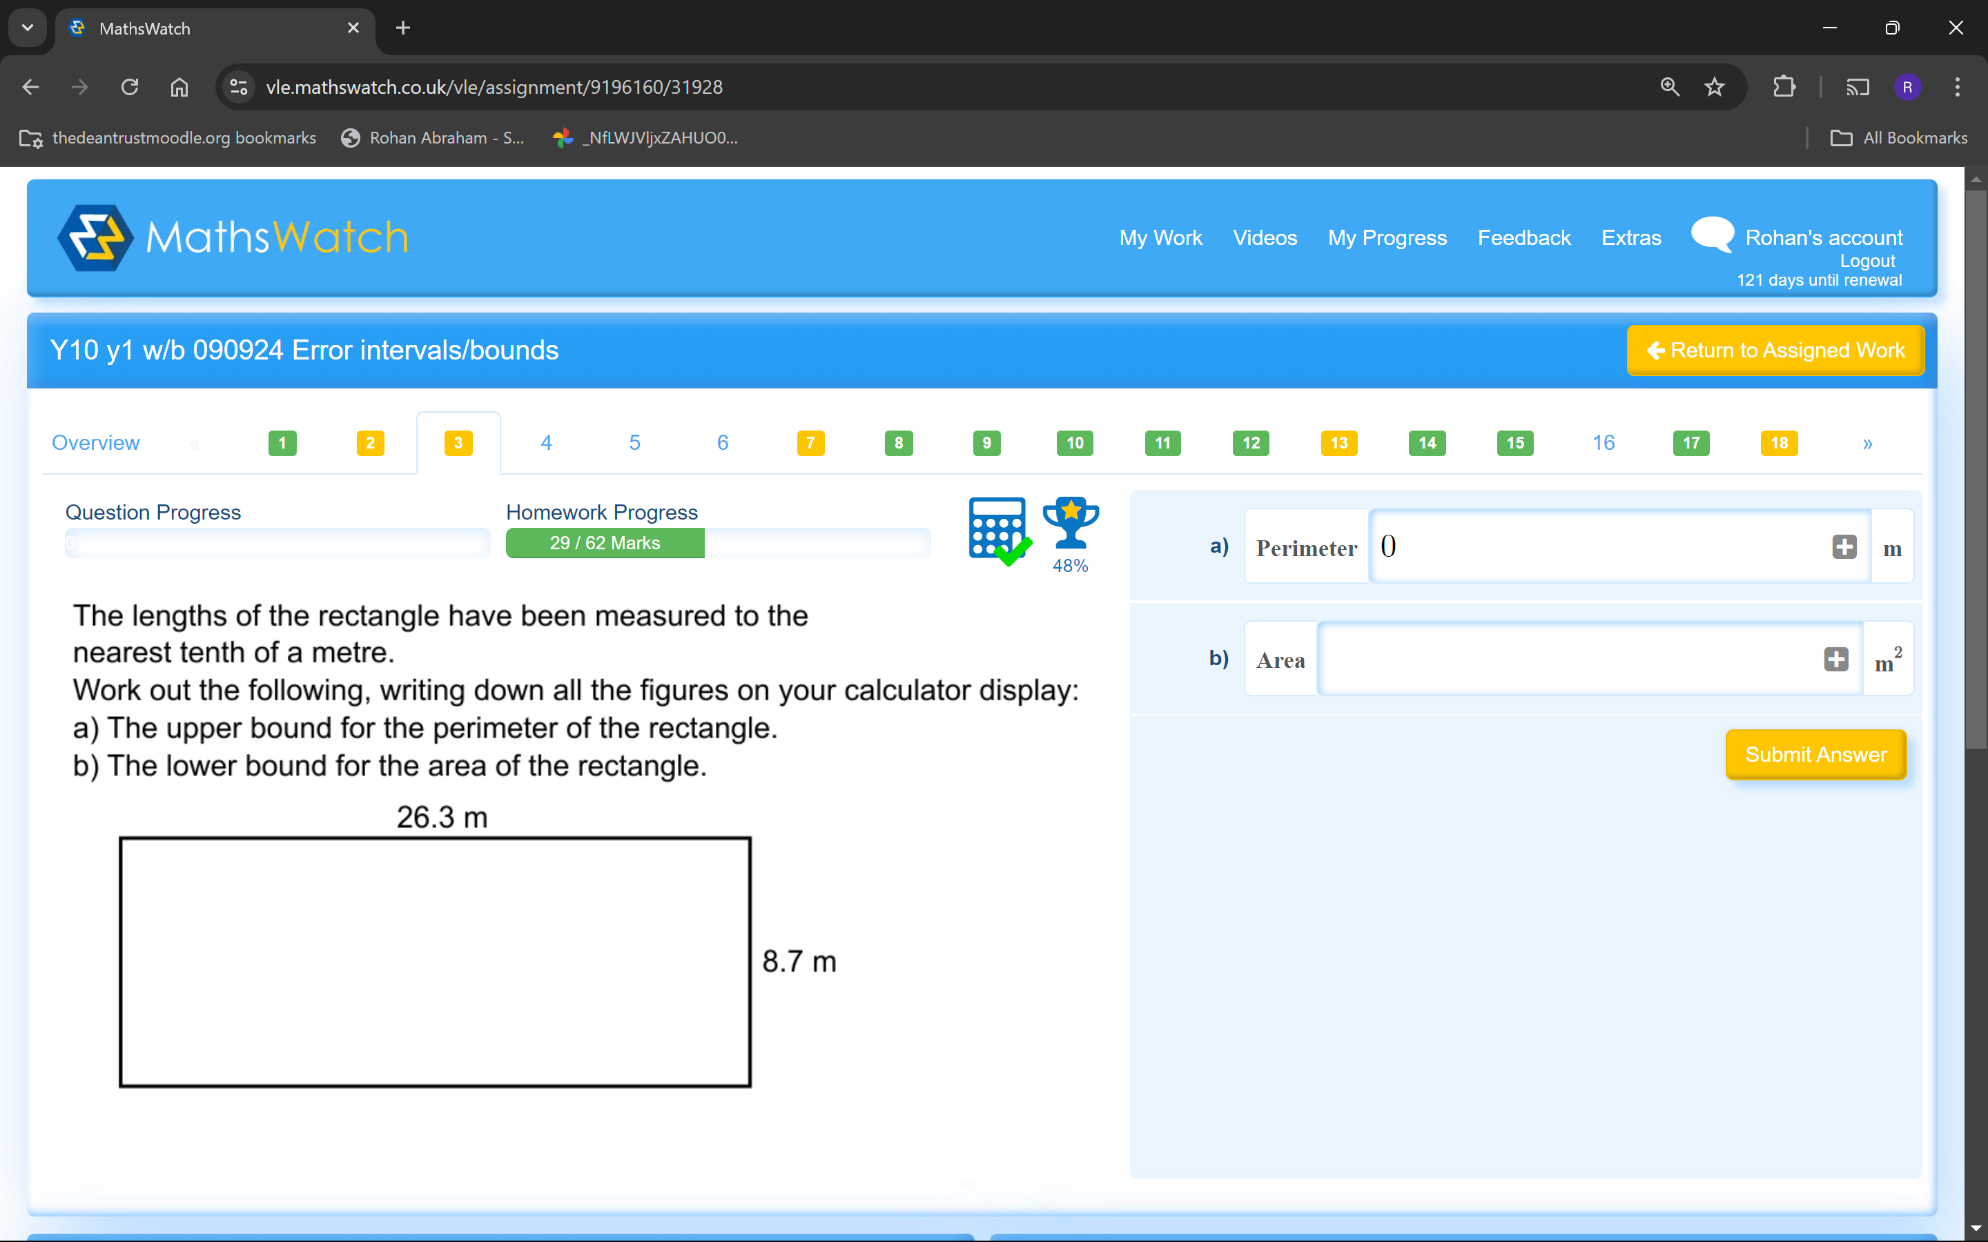Image resolution: width=1988 pixels, height=1242 pixels.
Task: Go to previous questions with « arrow
Action: point(195,444)
